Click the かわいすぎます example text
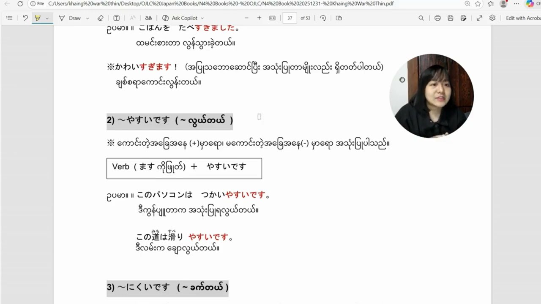The height and width of the screenshot is (304, 541). (142, 67)
